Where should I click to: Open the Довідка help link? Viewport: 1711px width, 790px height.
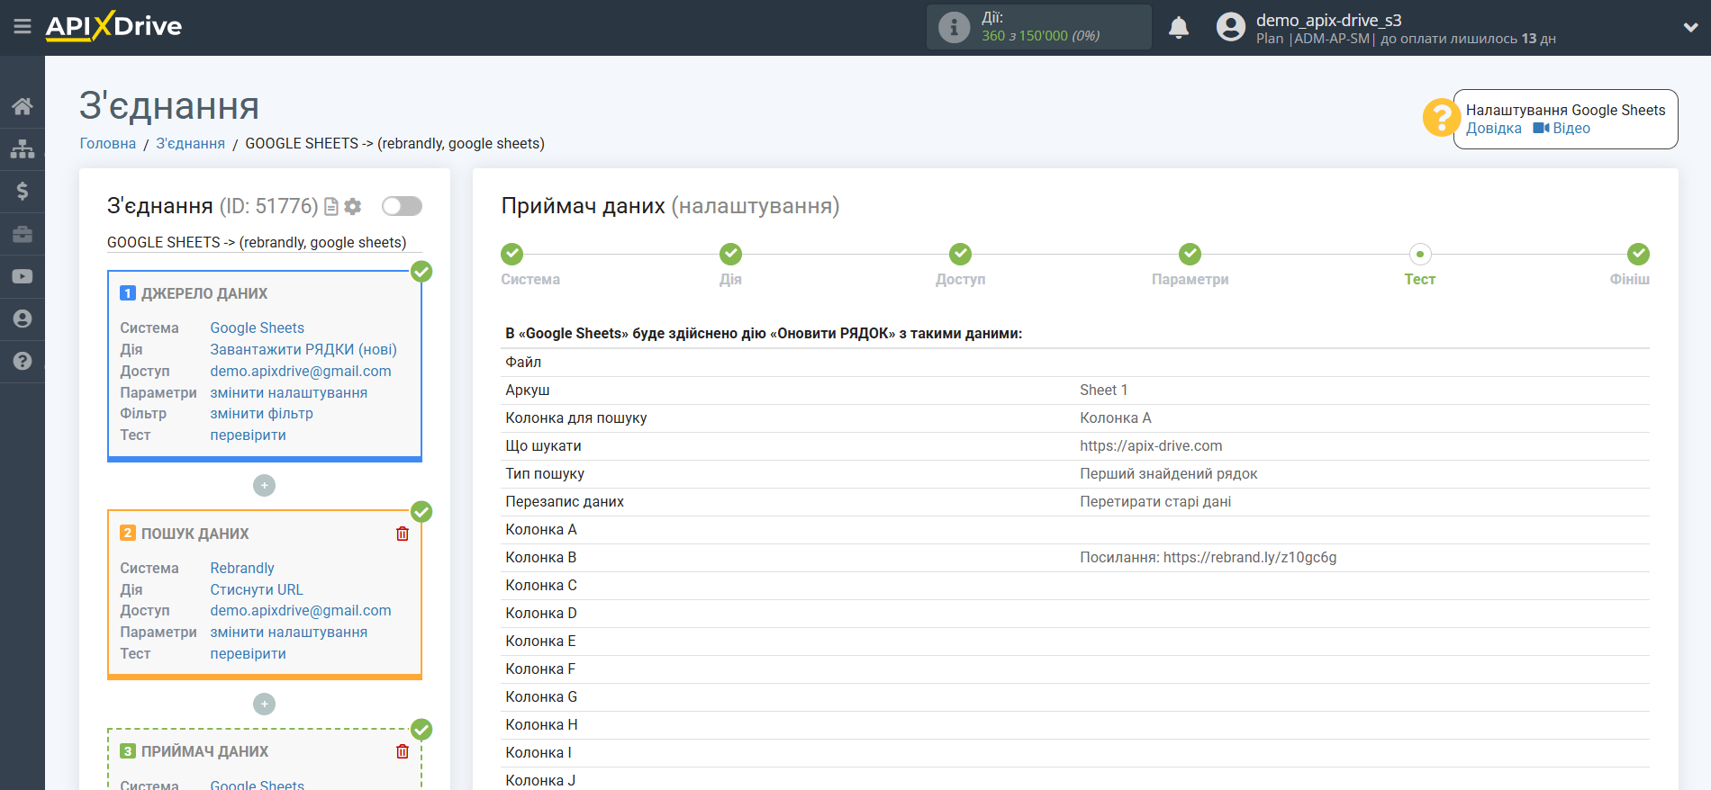point(1493,129)
